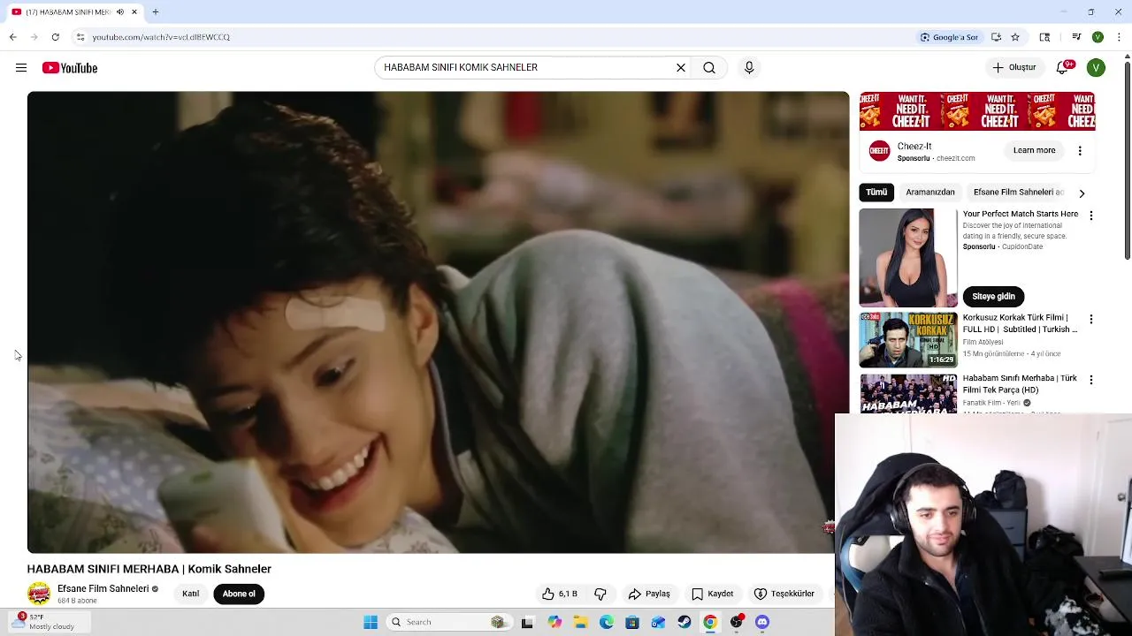Bookmark this page with the star
1132x636 pixels.
[x=1015, y=37]
